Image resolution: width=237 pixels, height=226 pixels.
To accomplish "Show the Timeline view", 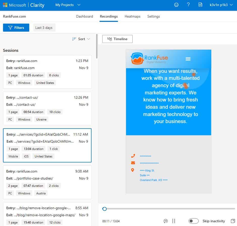I will (x=117, y=39).
